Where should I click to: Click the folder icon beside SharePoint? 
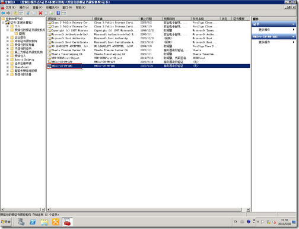12,67
